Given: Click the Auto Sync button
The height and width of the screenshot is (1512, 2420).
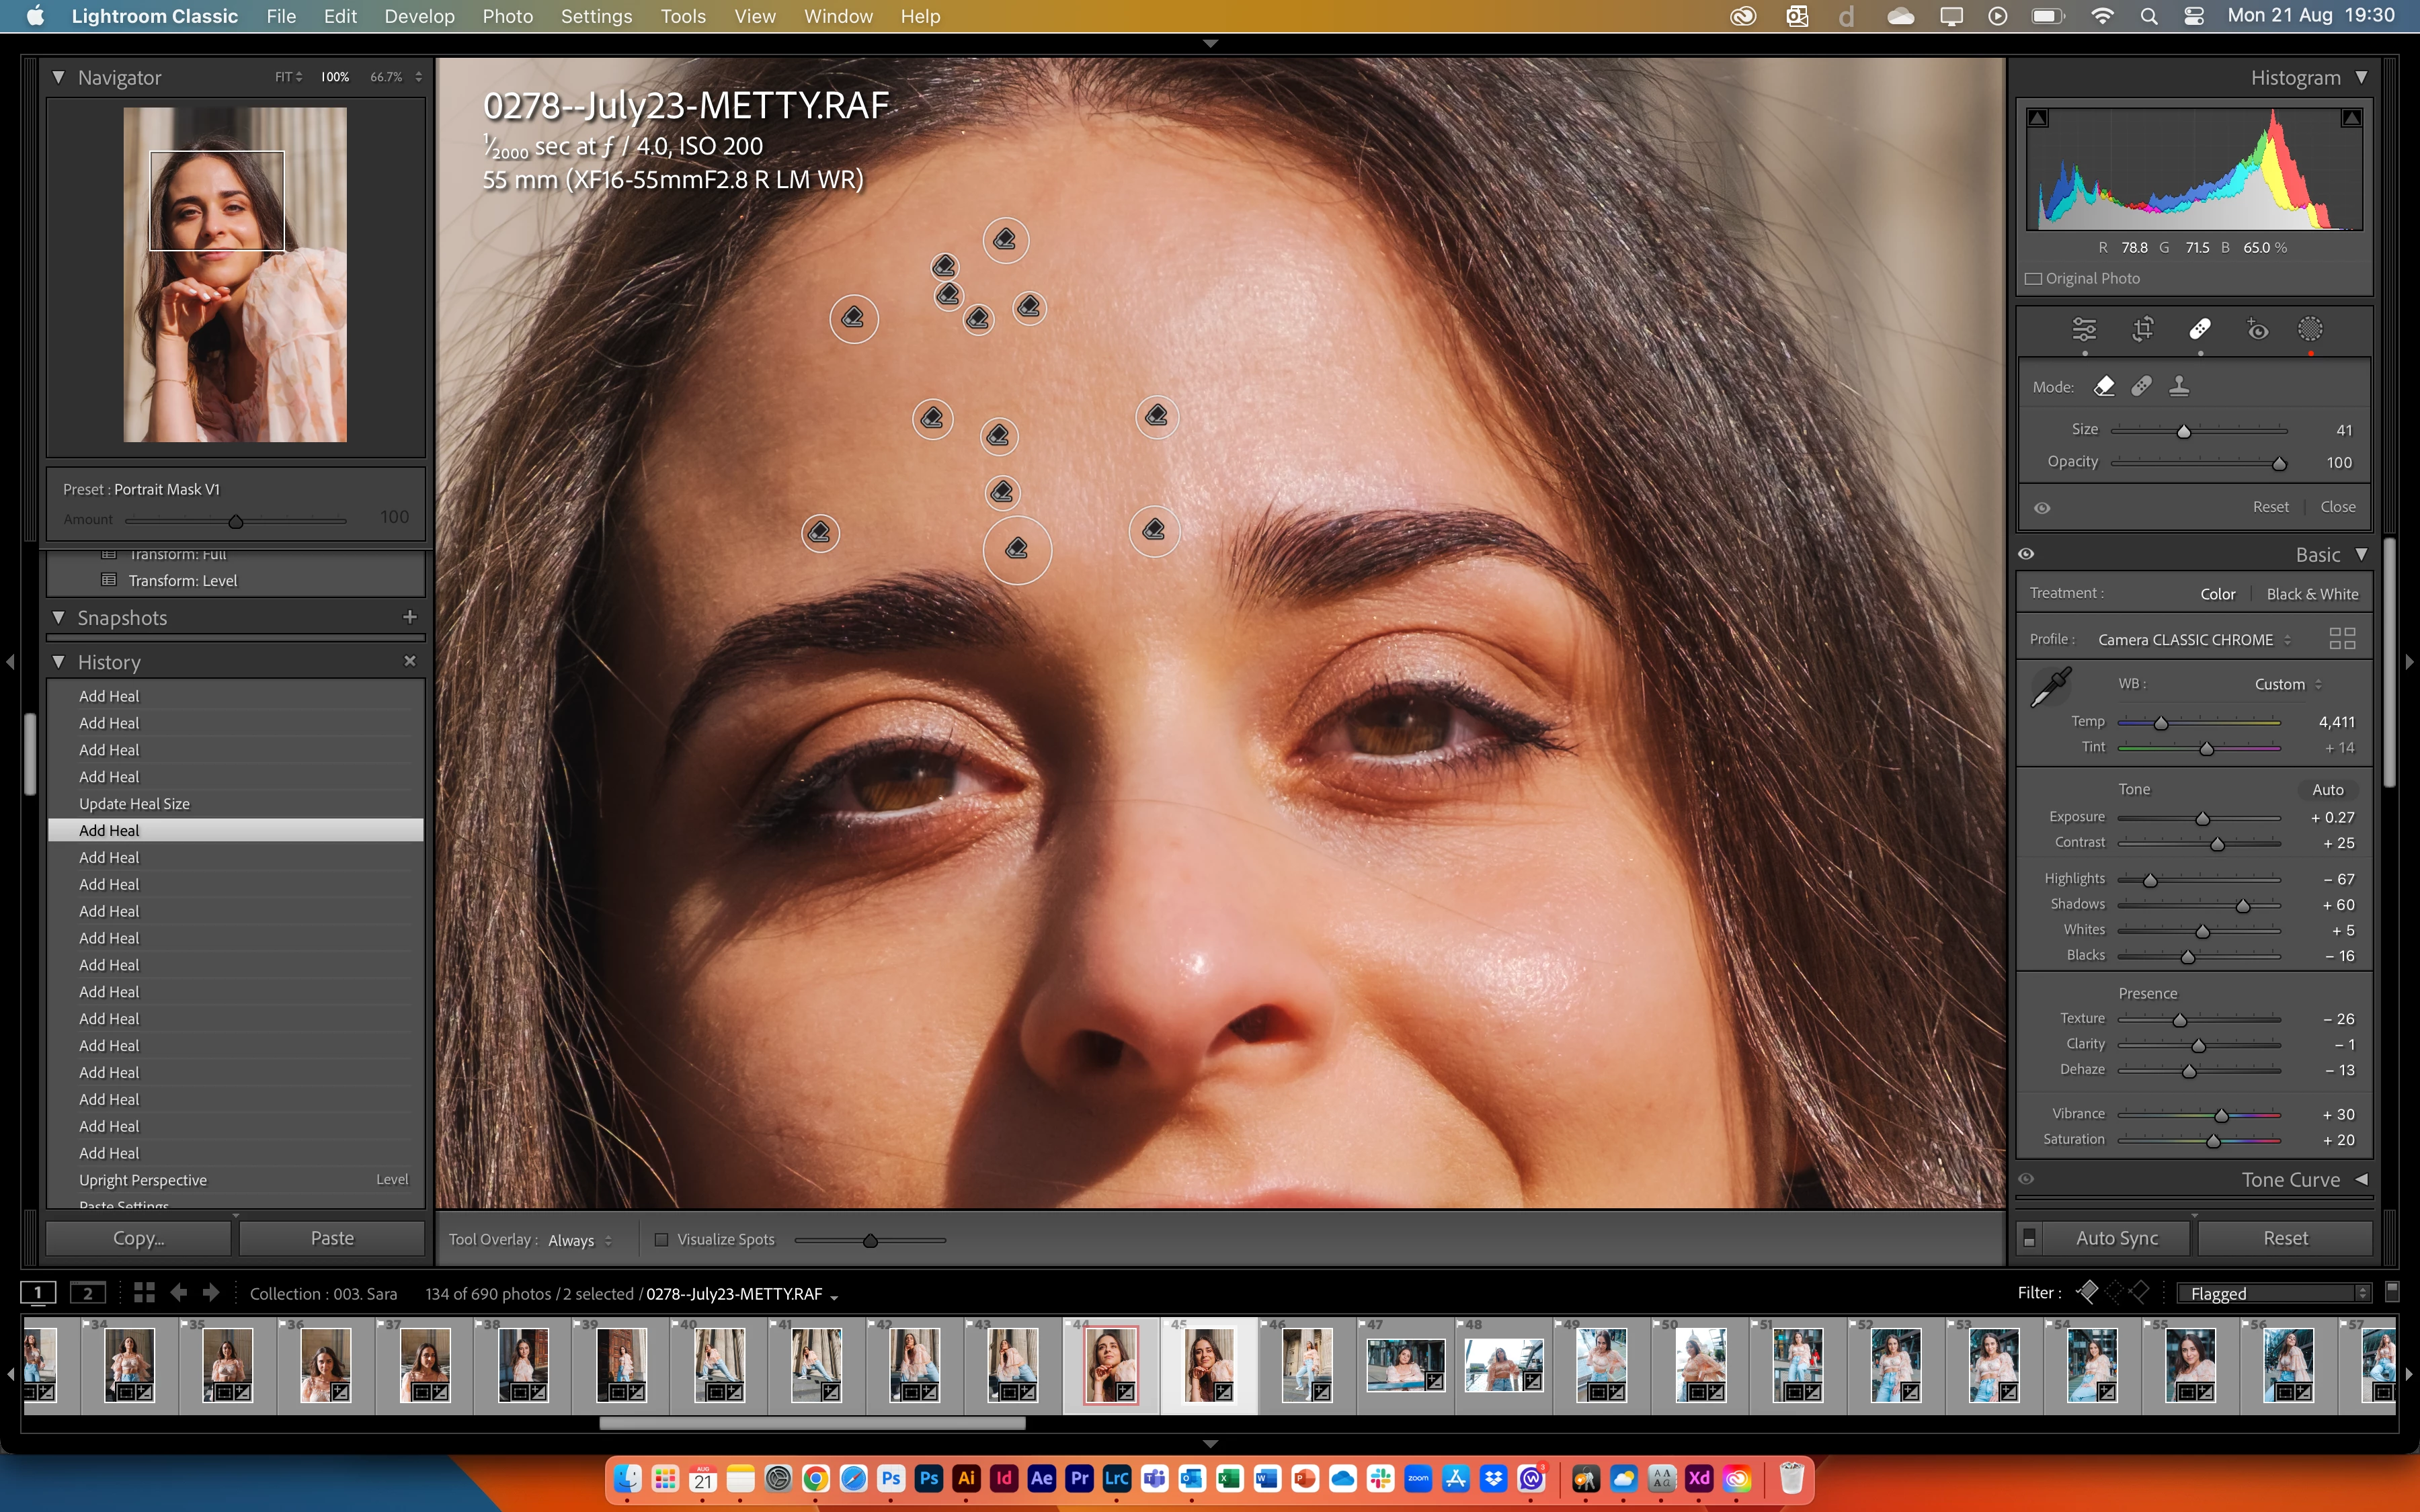Looking at the screenshot, I should pyautogui.click(x=2116, y=1238).
